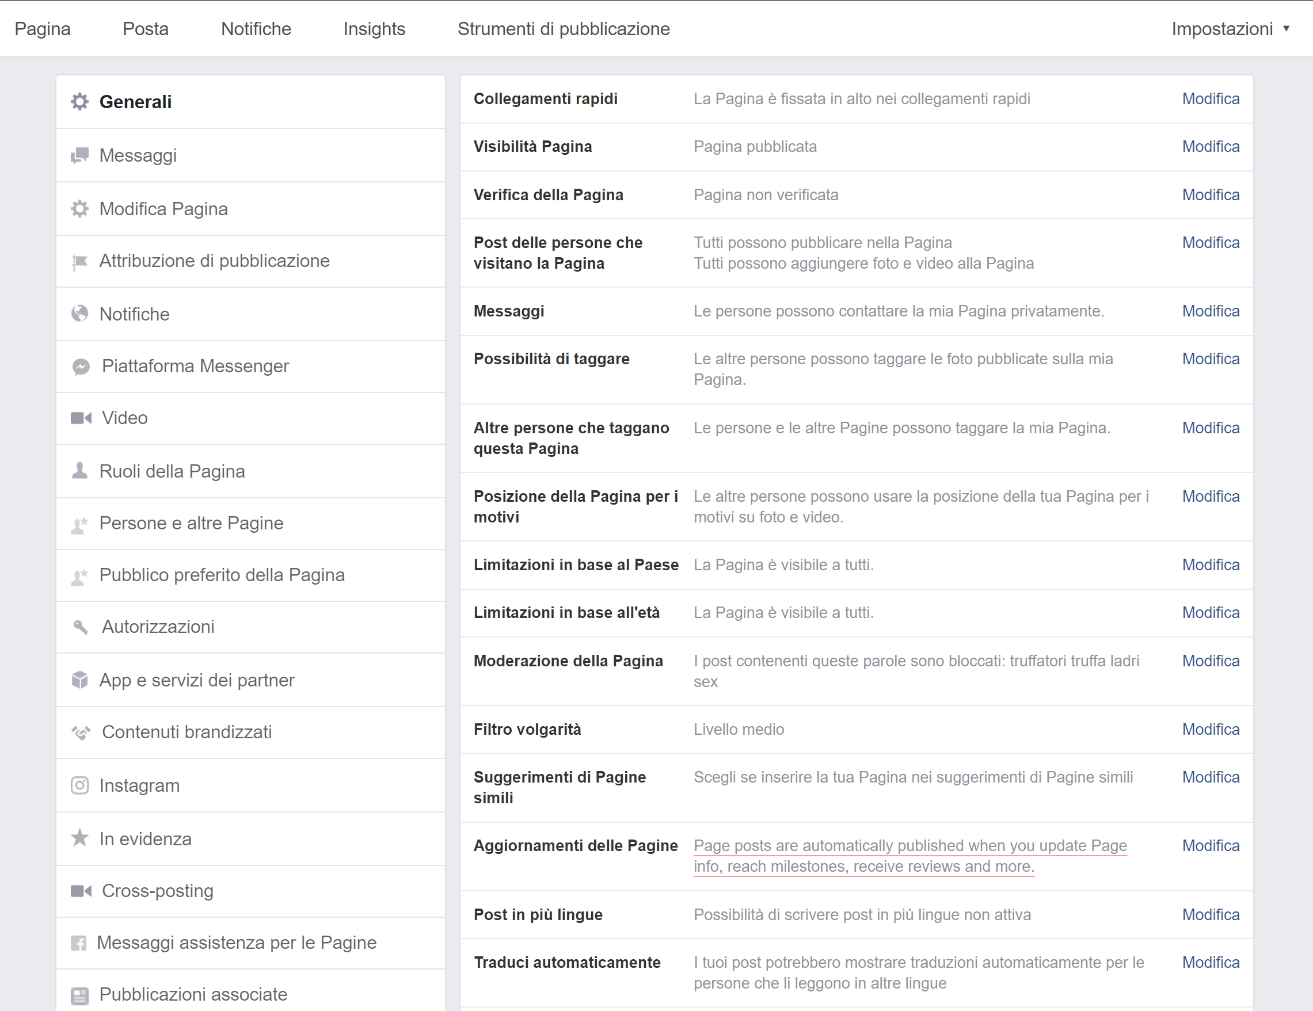Viewport: 1313px width, 1011px height.
Task: Open the Impostazioni dropdown arrow
Action: pos(1286,28)
